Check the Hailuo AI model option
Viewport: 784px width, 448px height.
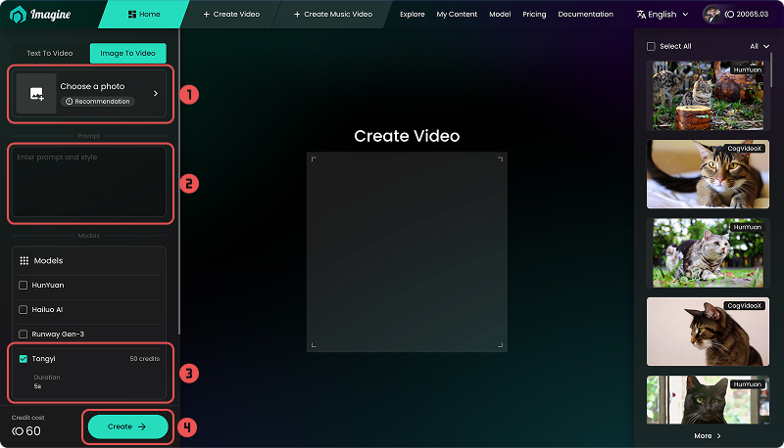pos(24,309)
